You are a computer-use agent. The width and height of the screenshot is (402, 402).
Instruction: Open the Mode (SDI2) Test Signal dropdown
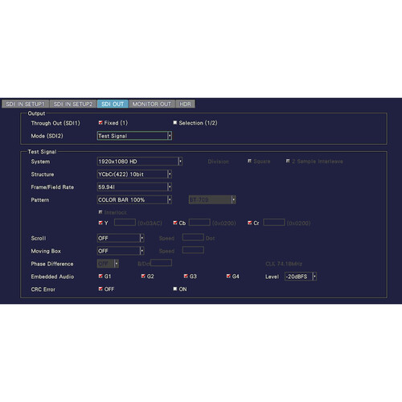134,136
